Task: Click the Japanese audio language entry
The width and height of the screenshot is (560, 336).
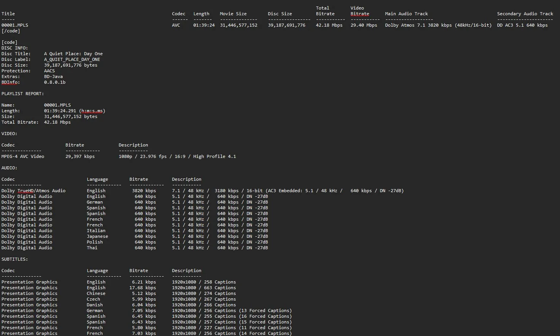Action: tap(97, 236)
